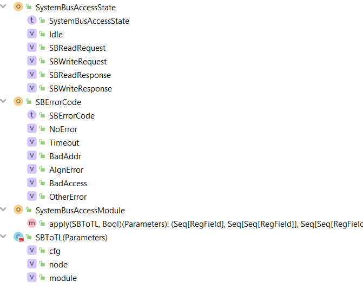Select the SBReadRequest value
Image resolution: width=363 pixels, height=288 pixels.
[x=77, y=48]
